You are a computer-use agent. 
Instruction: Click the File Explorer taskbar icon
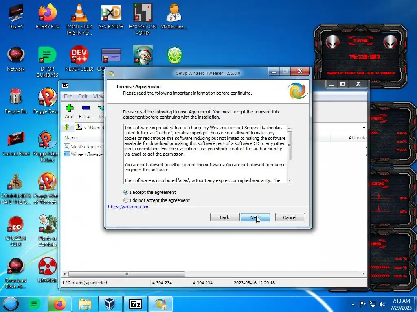(x=85, y=304)
